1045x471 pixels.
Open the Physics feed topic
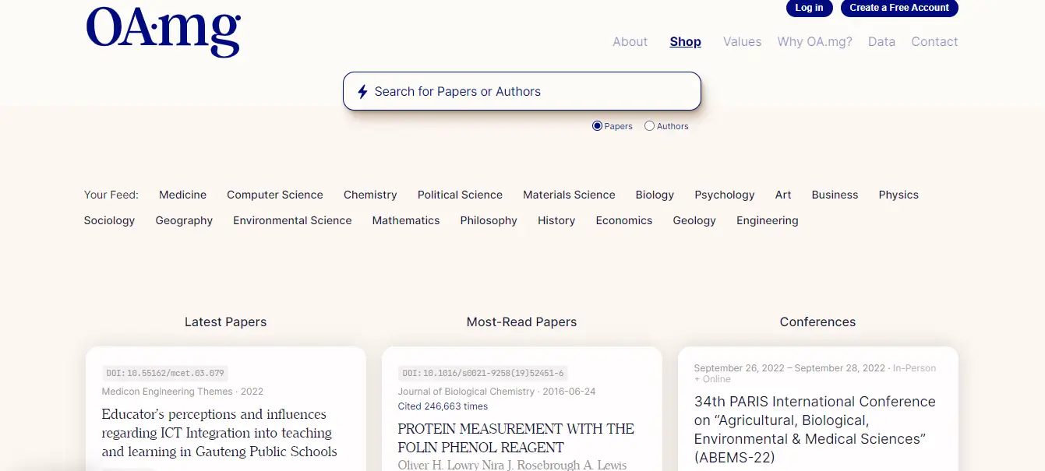coord(898,195)
